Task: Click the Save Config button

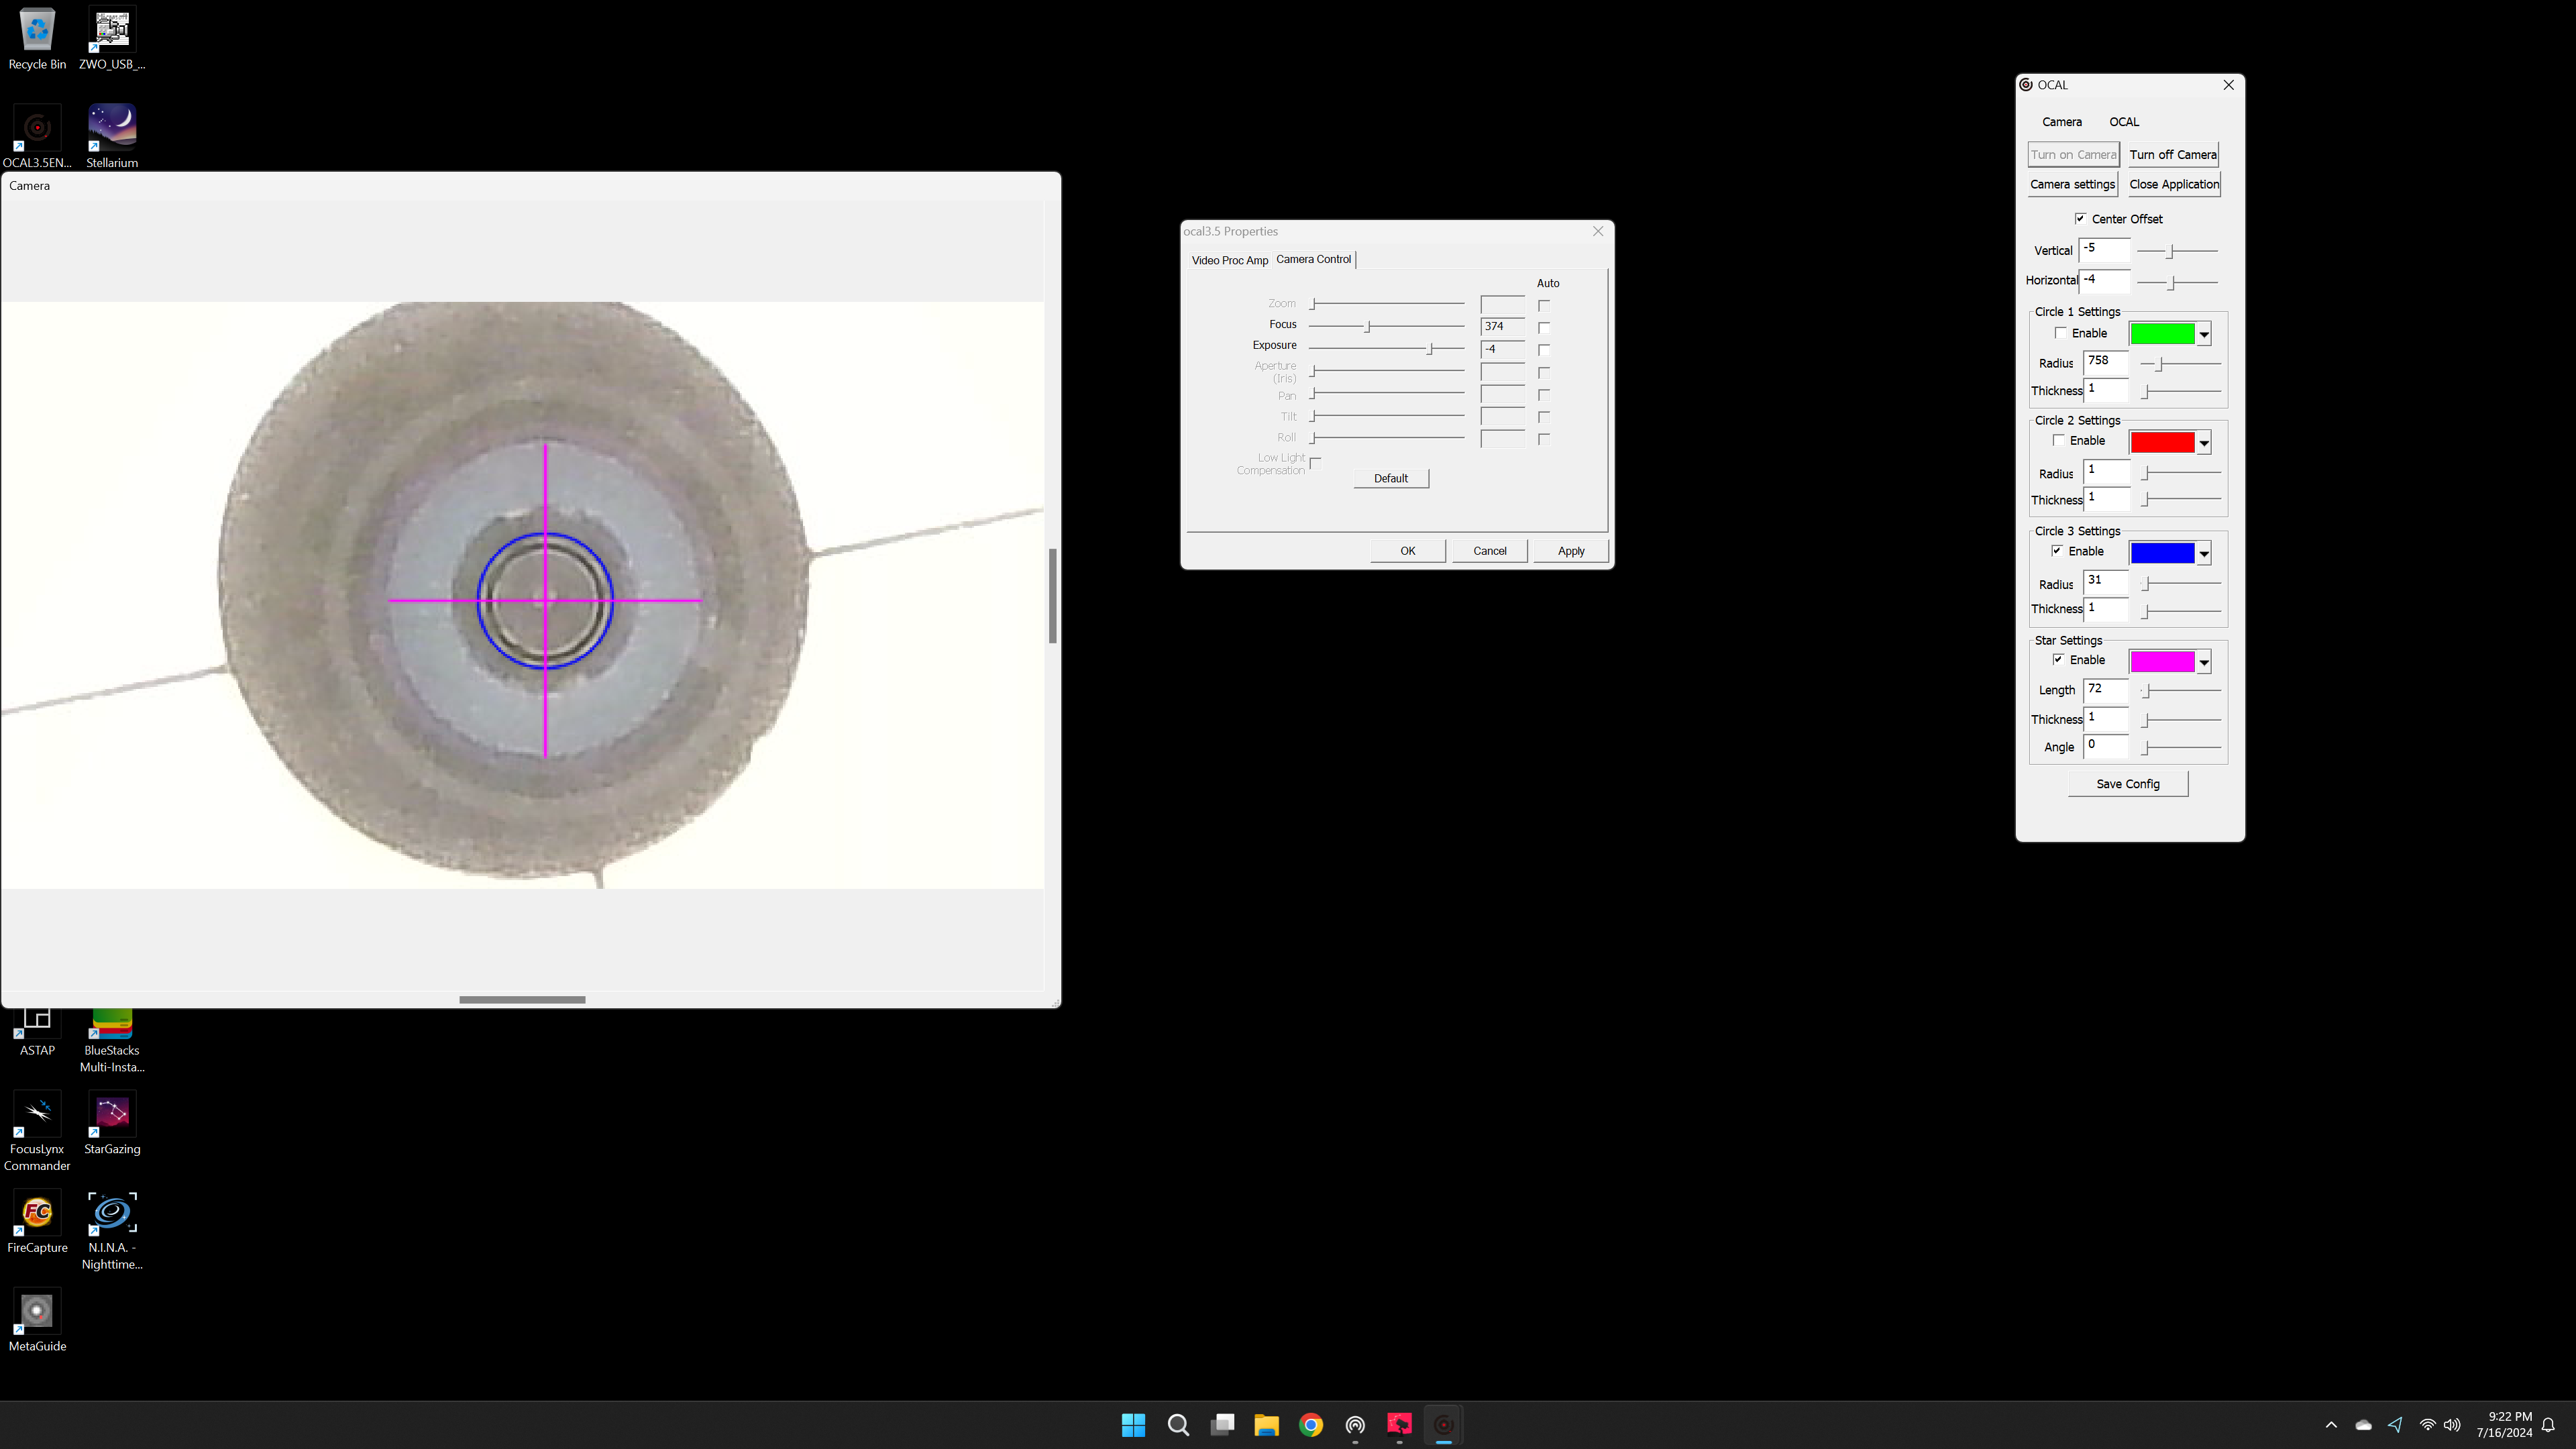Action: pos(2128,784)
